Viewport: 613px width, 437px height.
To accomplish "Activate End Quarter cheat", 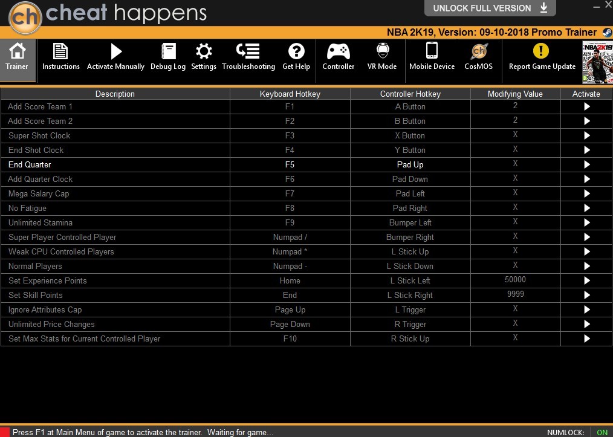I will point(586,164).
